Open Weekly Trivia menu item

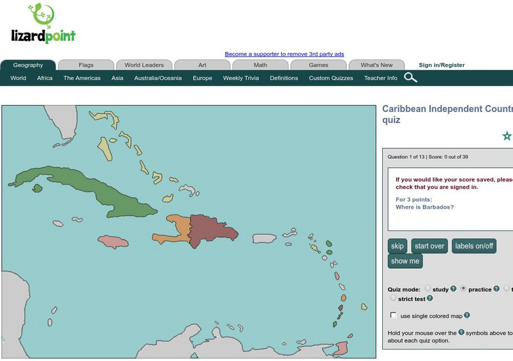pyautogui.click(x=241, y=78)
